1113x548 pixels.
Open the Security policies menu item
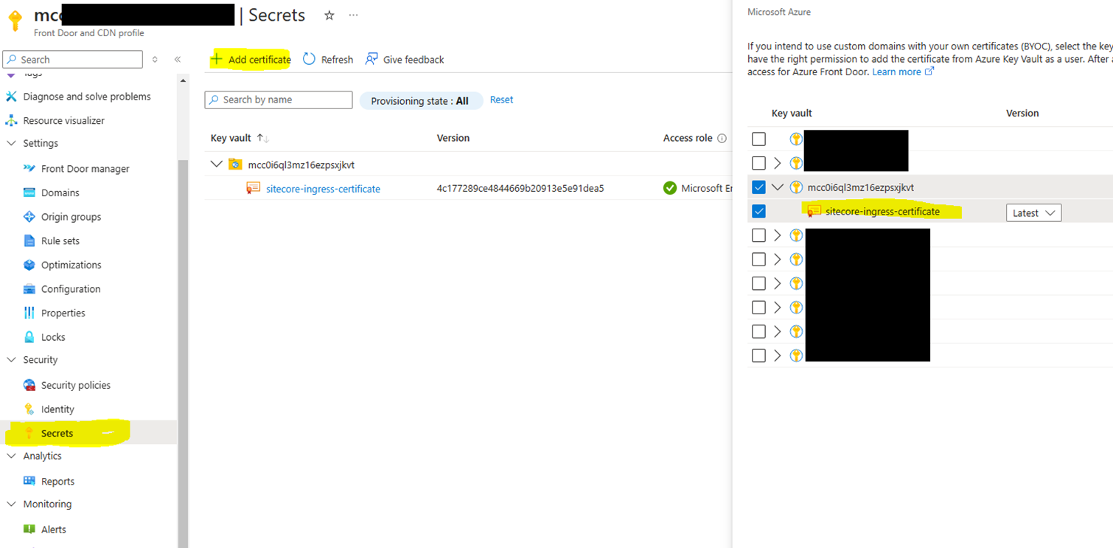click(x=76, y=385)
